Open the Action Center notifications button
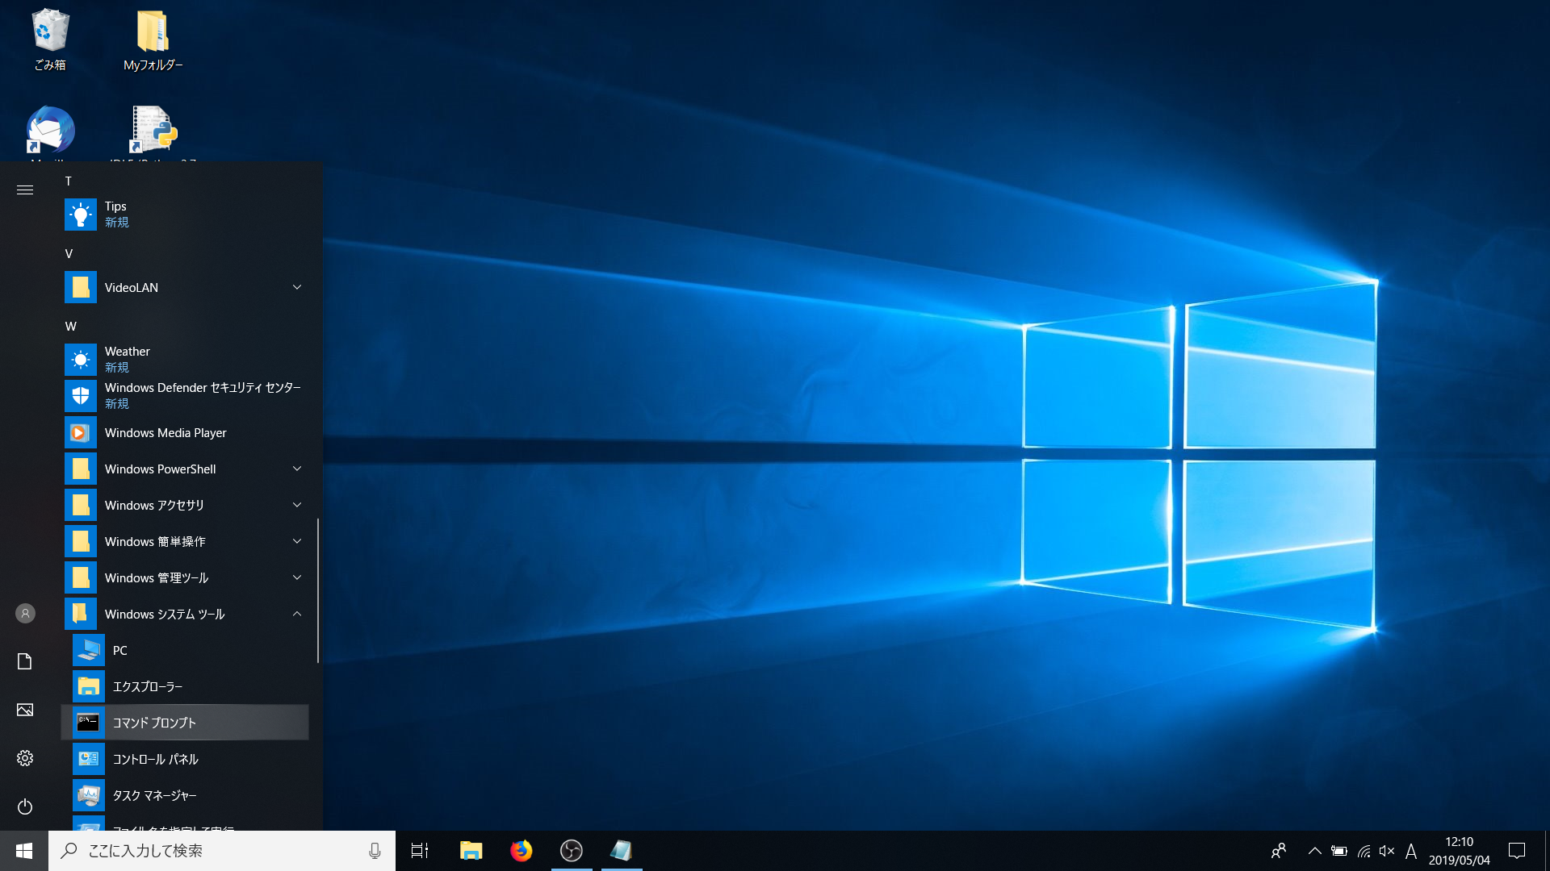 (1517, 850)
